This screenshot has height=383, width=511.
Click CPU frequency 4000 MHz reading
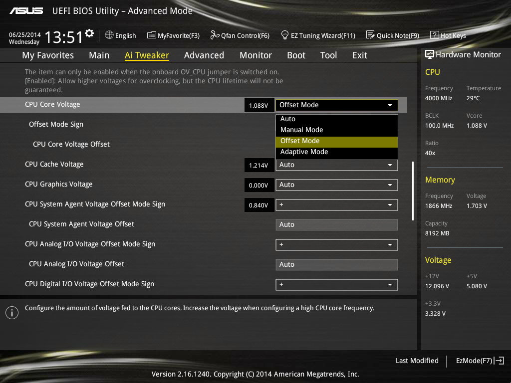coord(439,98)
